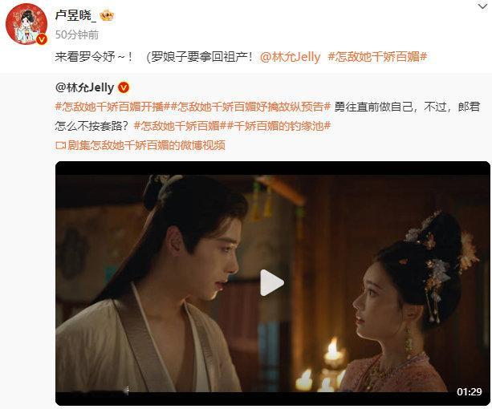Click the crown membership badge icon
The image size is (492, 409).
point(107,15)
